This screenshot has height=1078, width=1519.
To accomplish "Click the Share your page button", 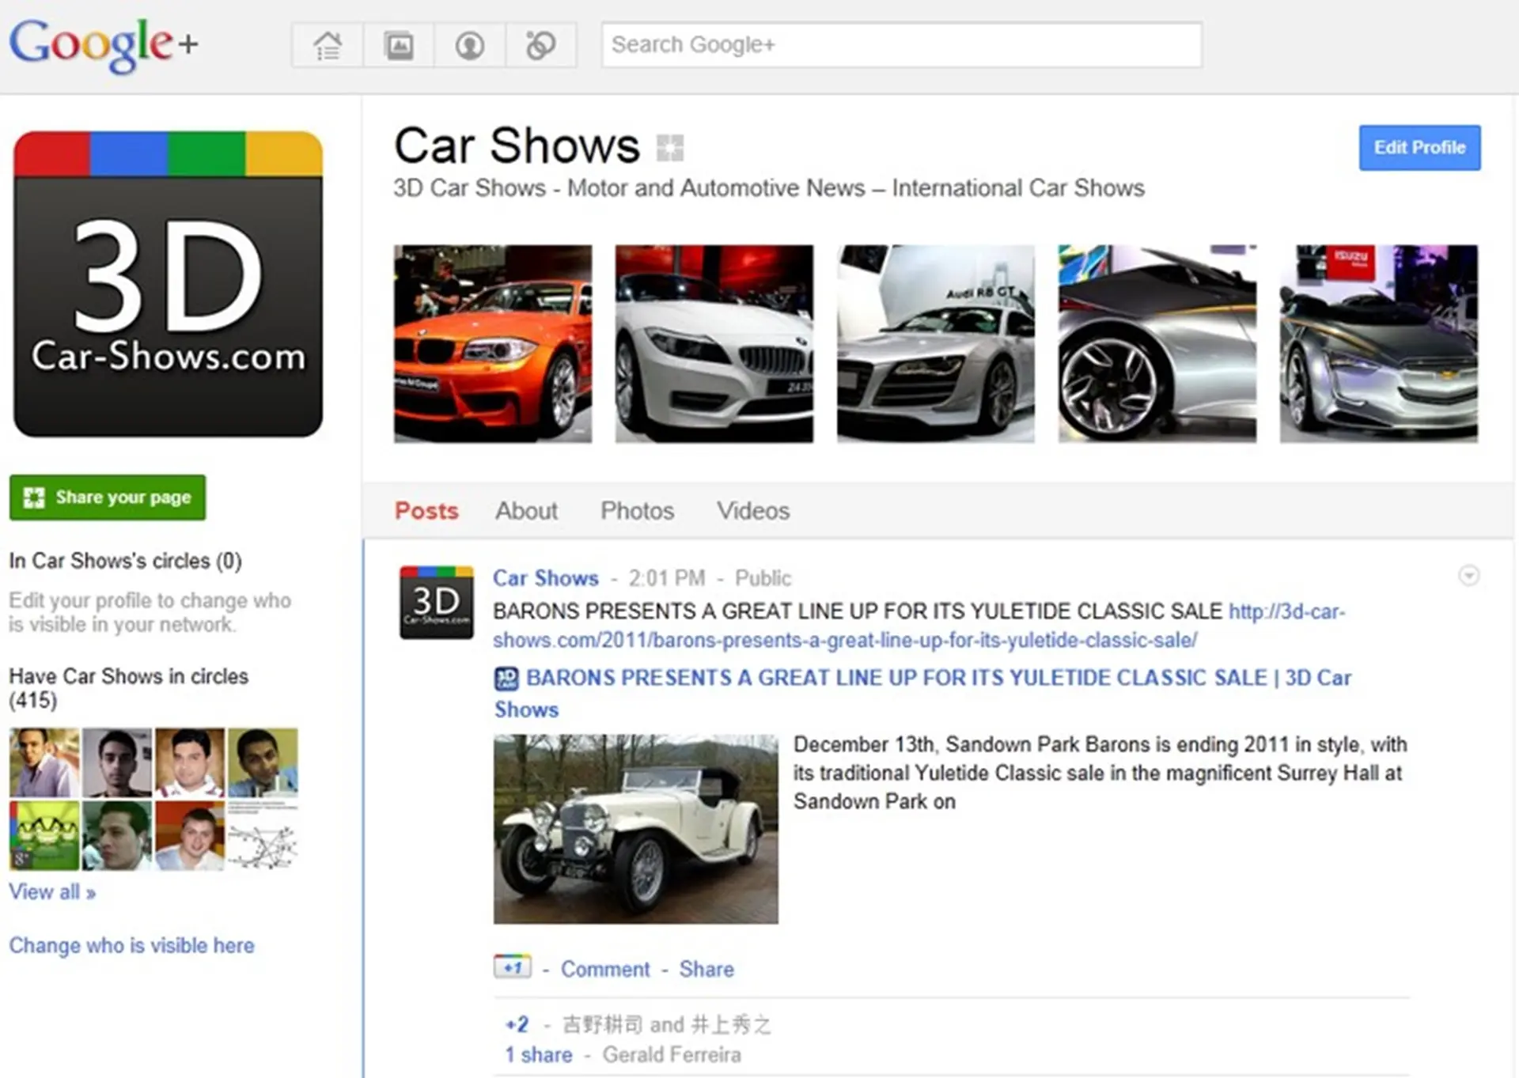I will (107, 497).
